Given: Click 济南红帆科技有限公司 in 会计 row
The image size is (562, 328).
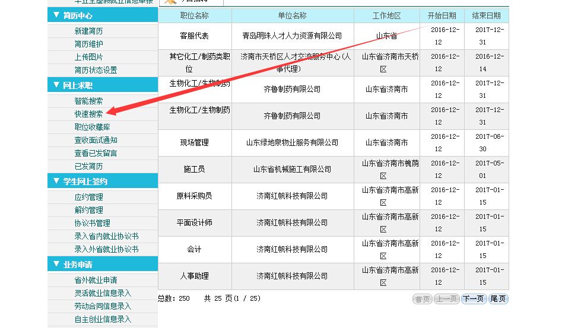Looking at the screenshot, I should (x=293, y=249).
